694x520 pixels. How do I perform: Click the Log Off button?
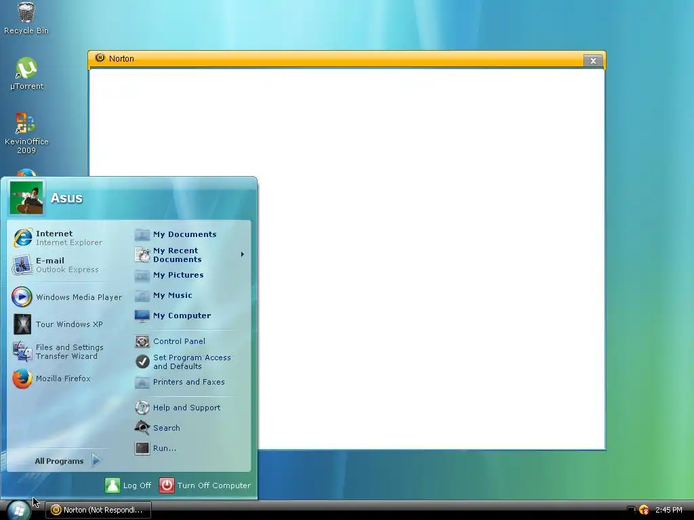click(128, 485)
